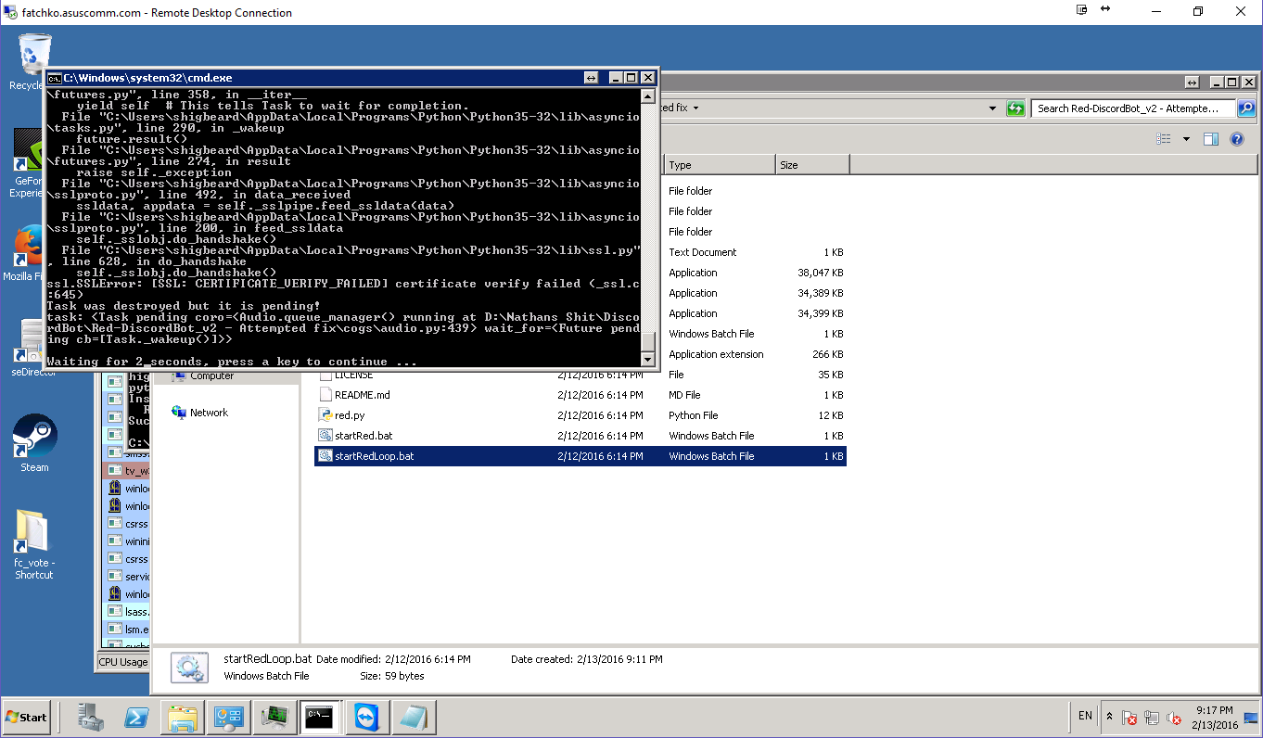The width and height of the screenshot is (1263, 738).
Task: Toggle the Explorer preview pane
Action: [1211, 139]
